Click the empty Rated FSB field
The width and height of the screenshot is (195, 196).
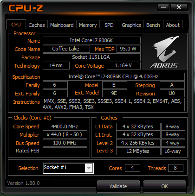[65, 151]
